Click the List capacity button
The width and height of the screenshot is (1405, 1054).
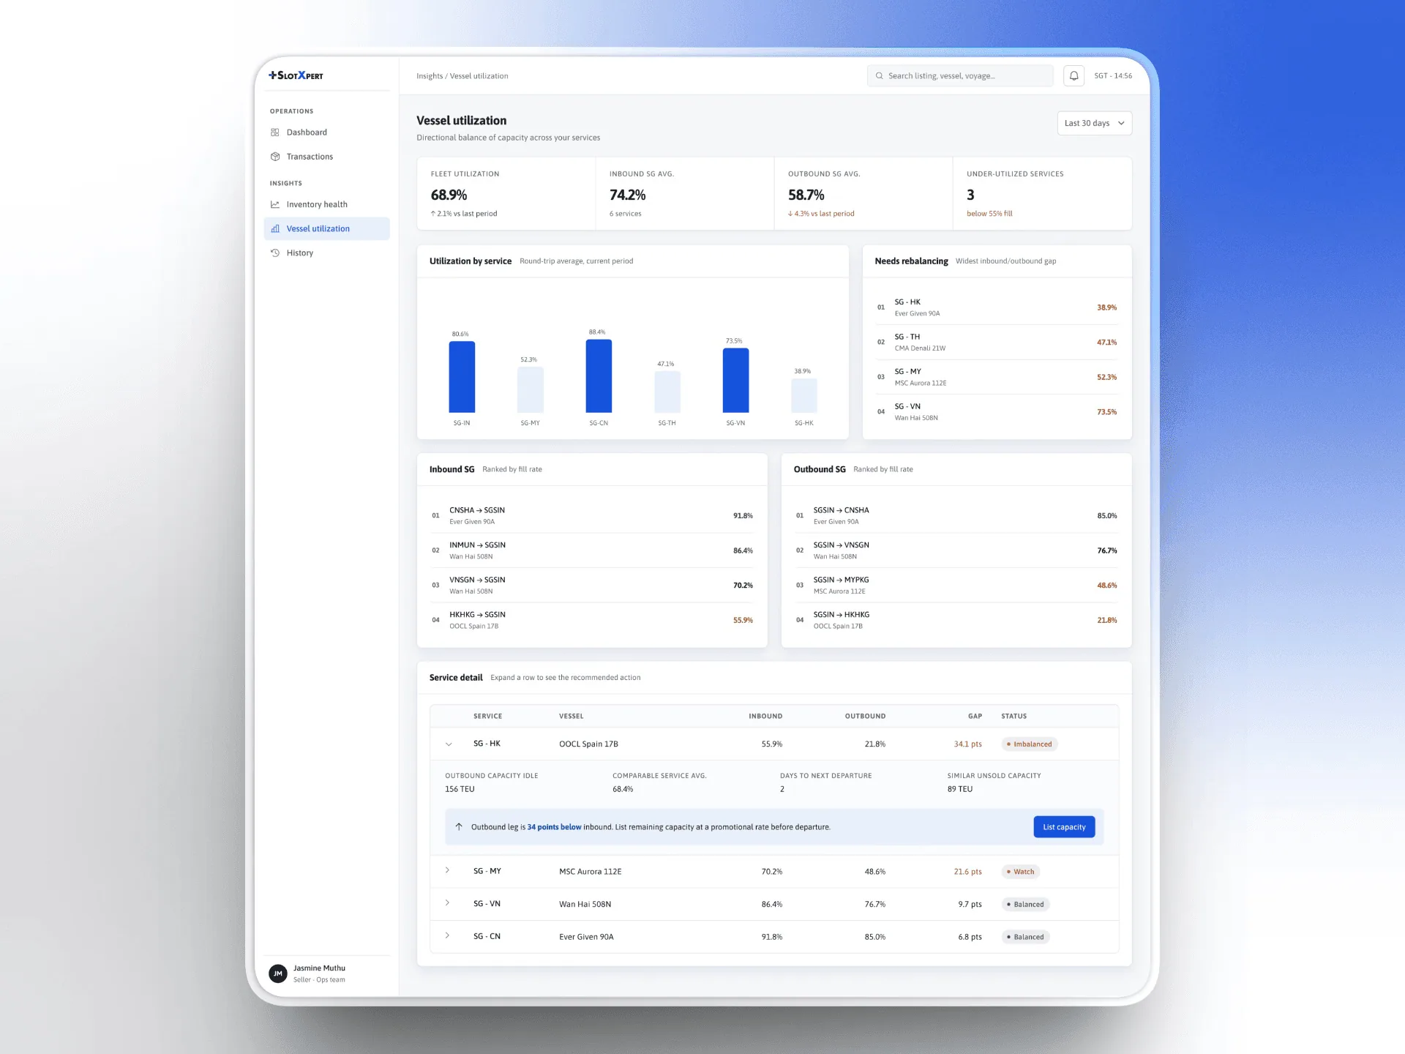tap(1064, 827)
